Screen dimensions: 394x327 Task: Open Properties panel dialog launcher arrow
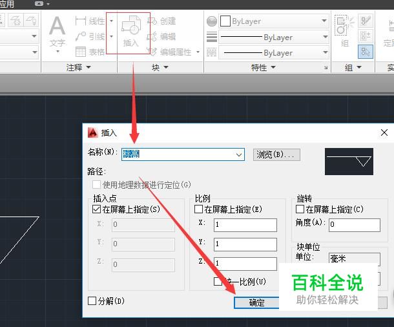326,68
